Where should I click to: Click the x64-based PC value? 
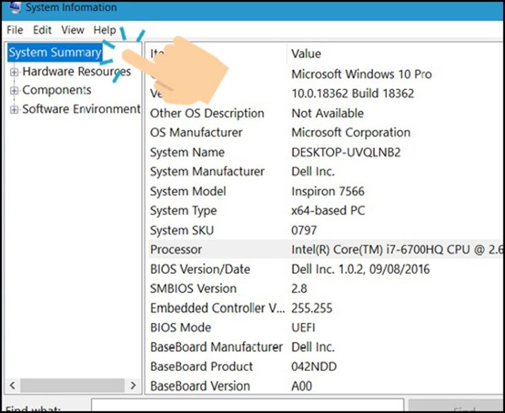(328, 211)
